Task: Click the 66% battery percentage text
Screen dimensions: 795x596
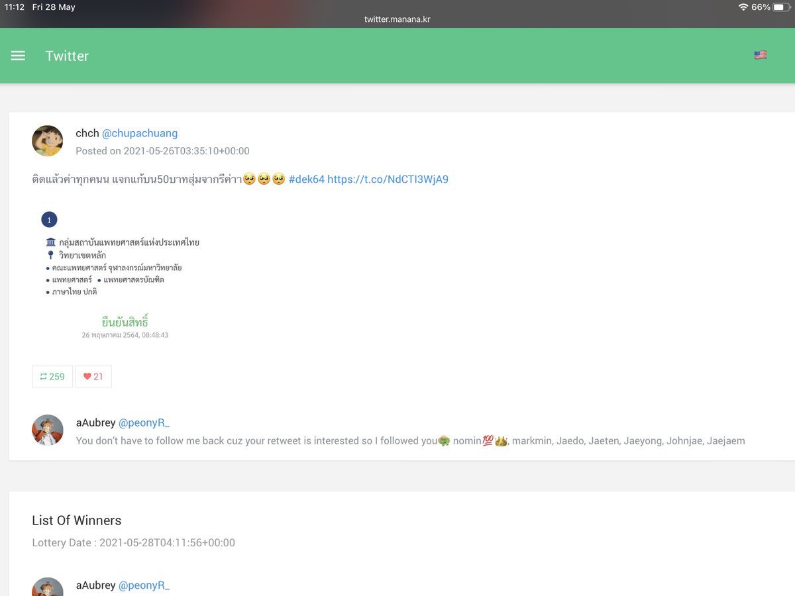Action: [x=761, y=7]
